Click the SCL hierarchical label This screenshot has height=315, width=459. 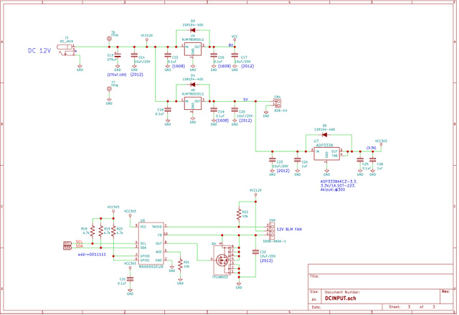[x=67, y=243]
